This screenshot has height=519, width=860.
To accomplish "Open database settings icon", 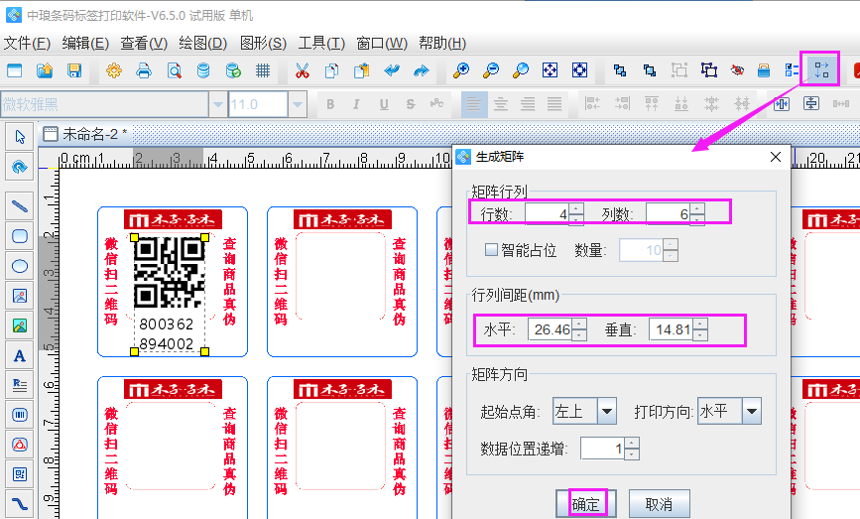I will coord(203,70).
